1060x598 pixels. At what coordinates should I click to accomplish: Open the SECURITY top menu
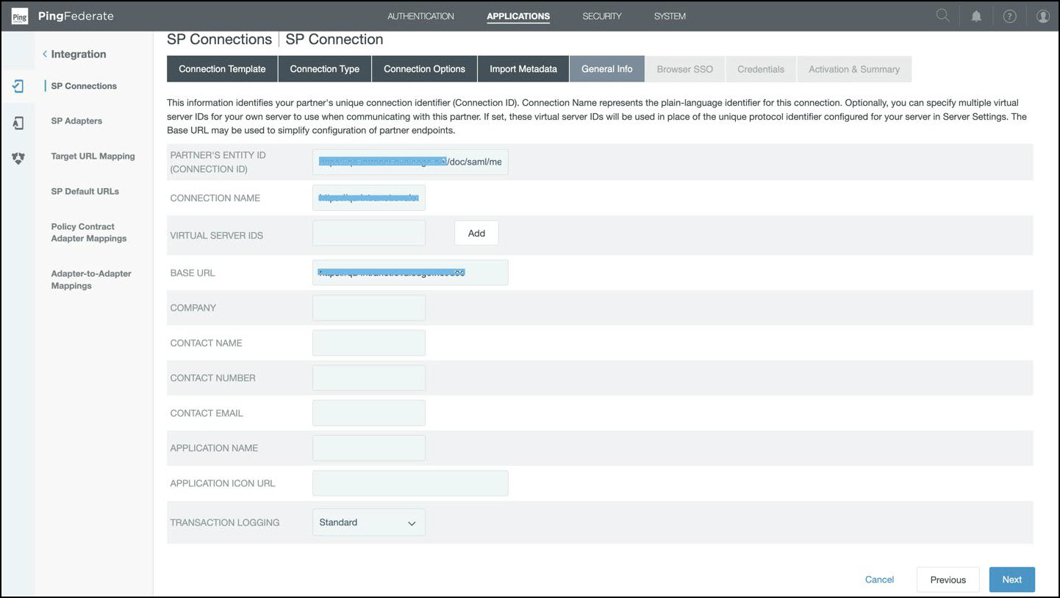601,16
